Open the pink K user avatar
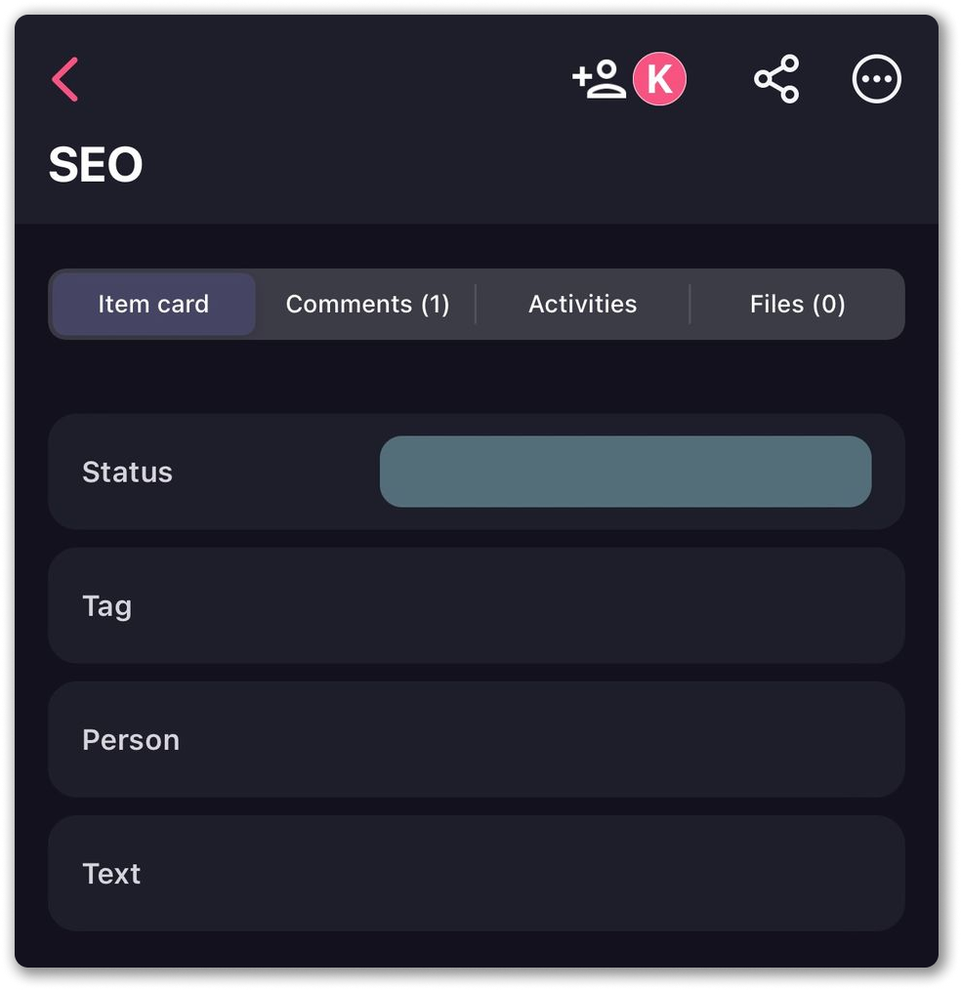The height and width of the screenshot is (990, 961). [659, 79]
